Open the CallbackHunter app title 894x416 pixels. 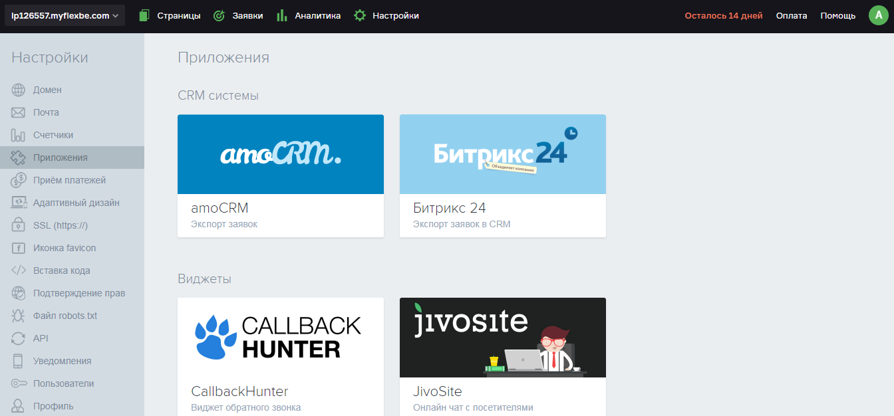tap(239, 391)
